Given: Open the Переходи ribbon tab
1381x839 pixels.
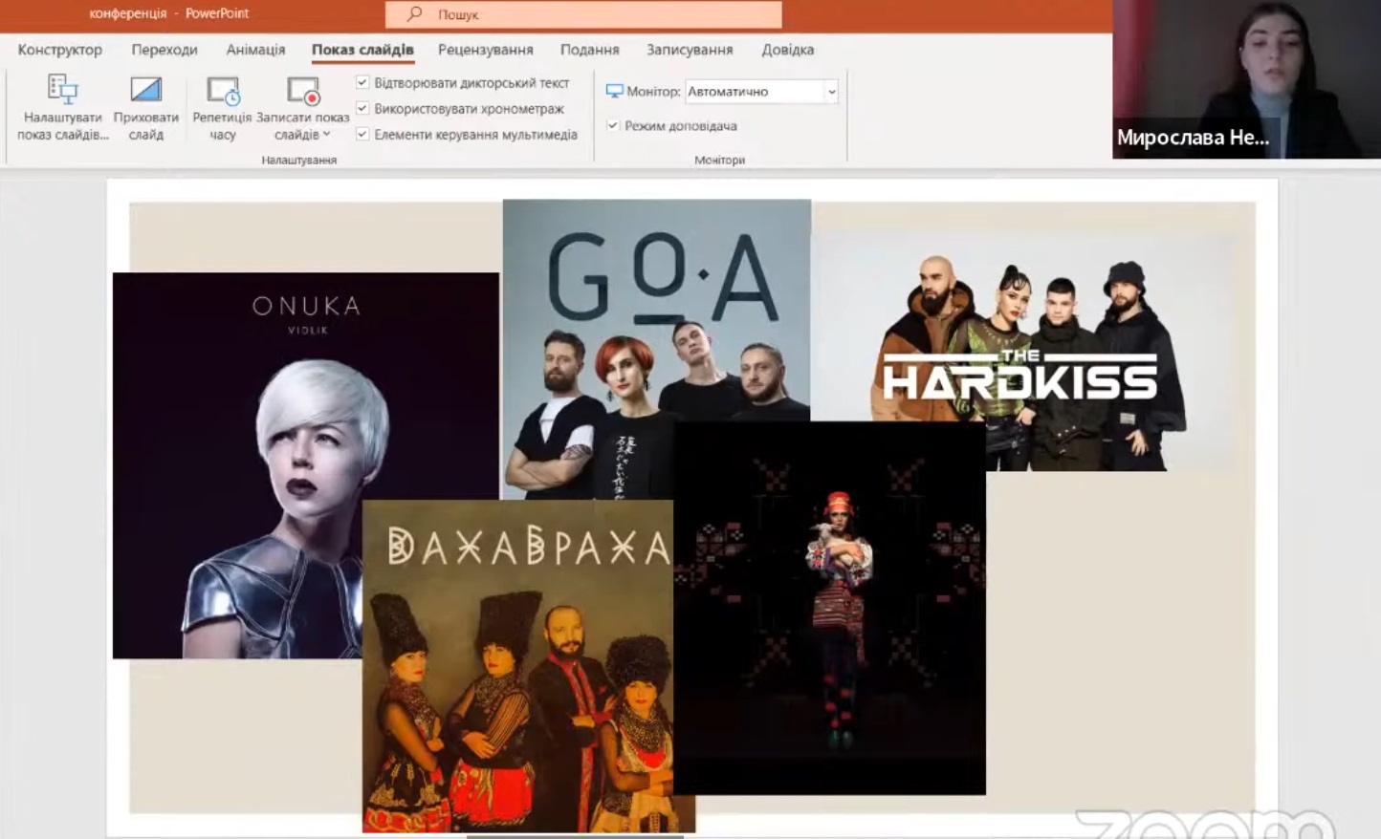Looking at the screenshot, I should (x=164, y=50).
